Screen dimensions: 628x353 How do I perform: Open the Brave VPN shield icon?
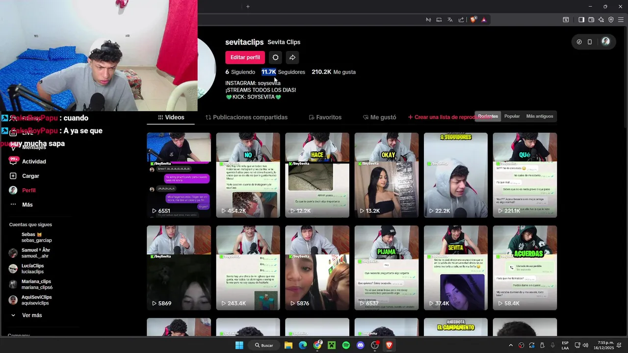(x=611, y=20)
